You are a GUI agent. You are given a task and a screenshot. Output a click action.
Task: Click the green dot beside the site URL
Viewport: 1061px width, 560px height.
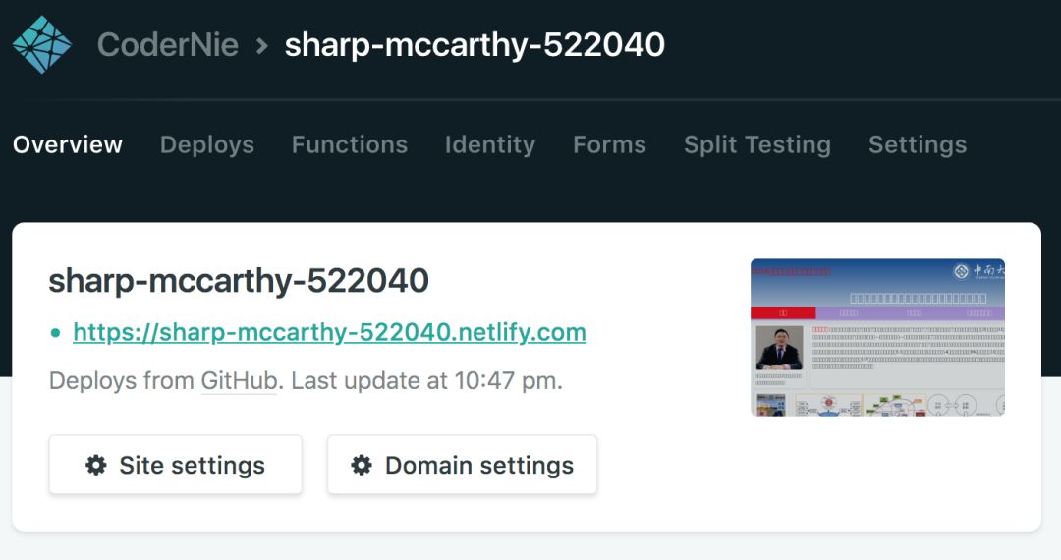[56, 333]
